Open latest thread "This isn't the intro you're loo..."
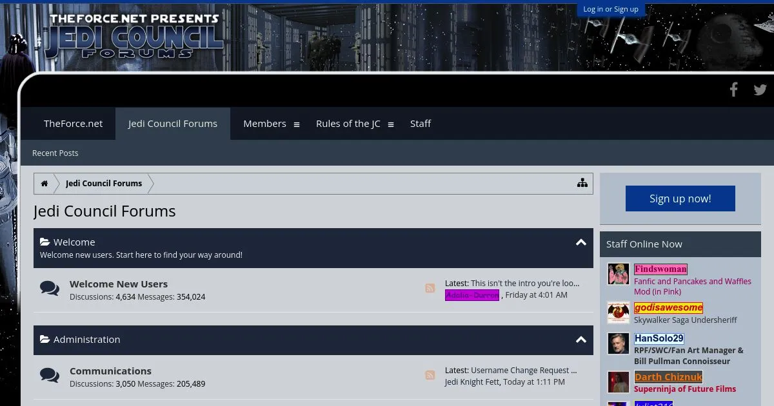The image size is (774, 406). [525, 284]
